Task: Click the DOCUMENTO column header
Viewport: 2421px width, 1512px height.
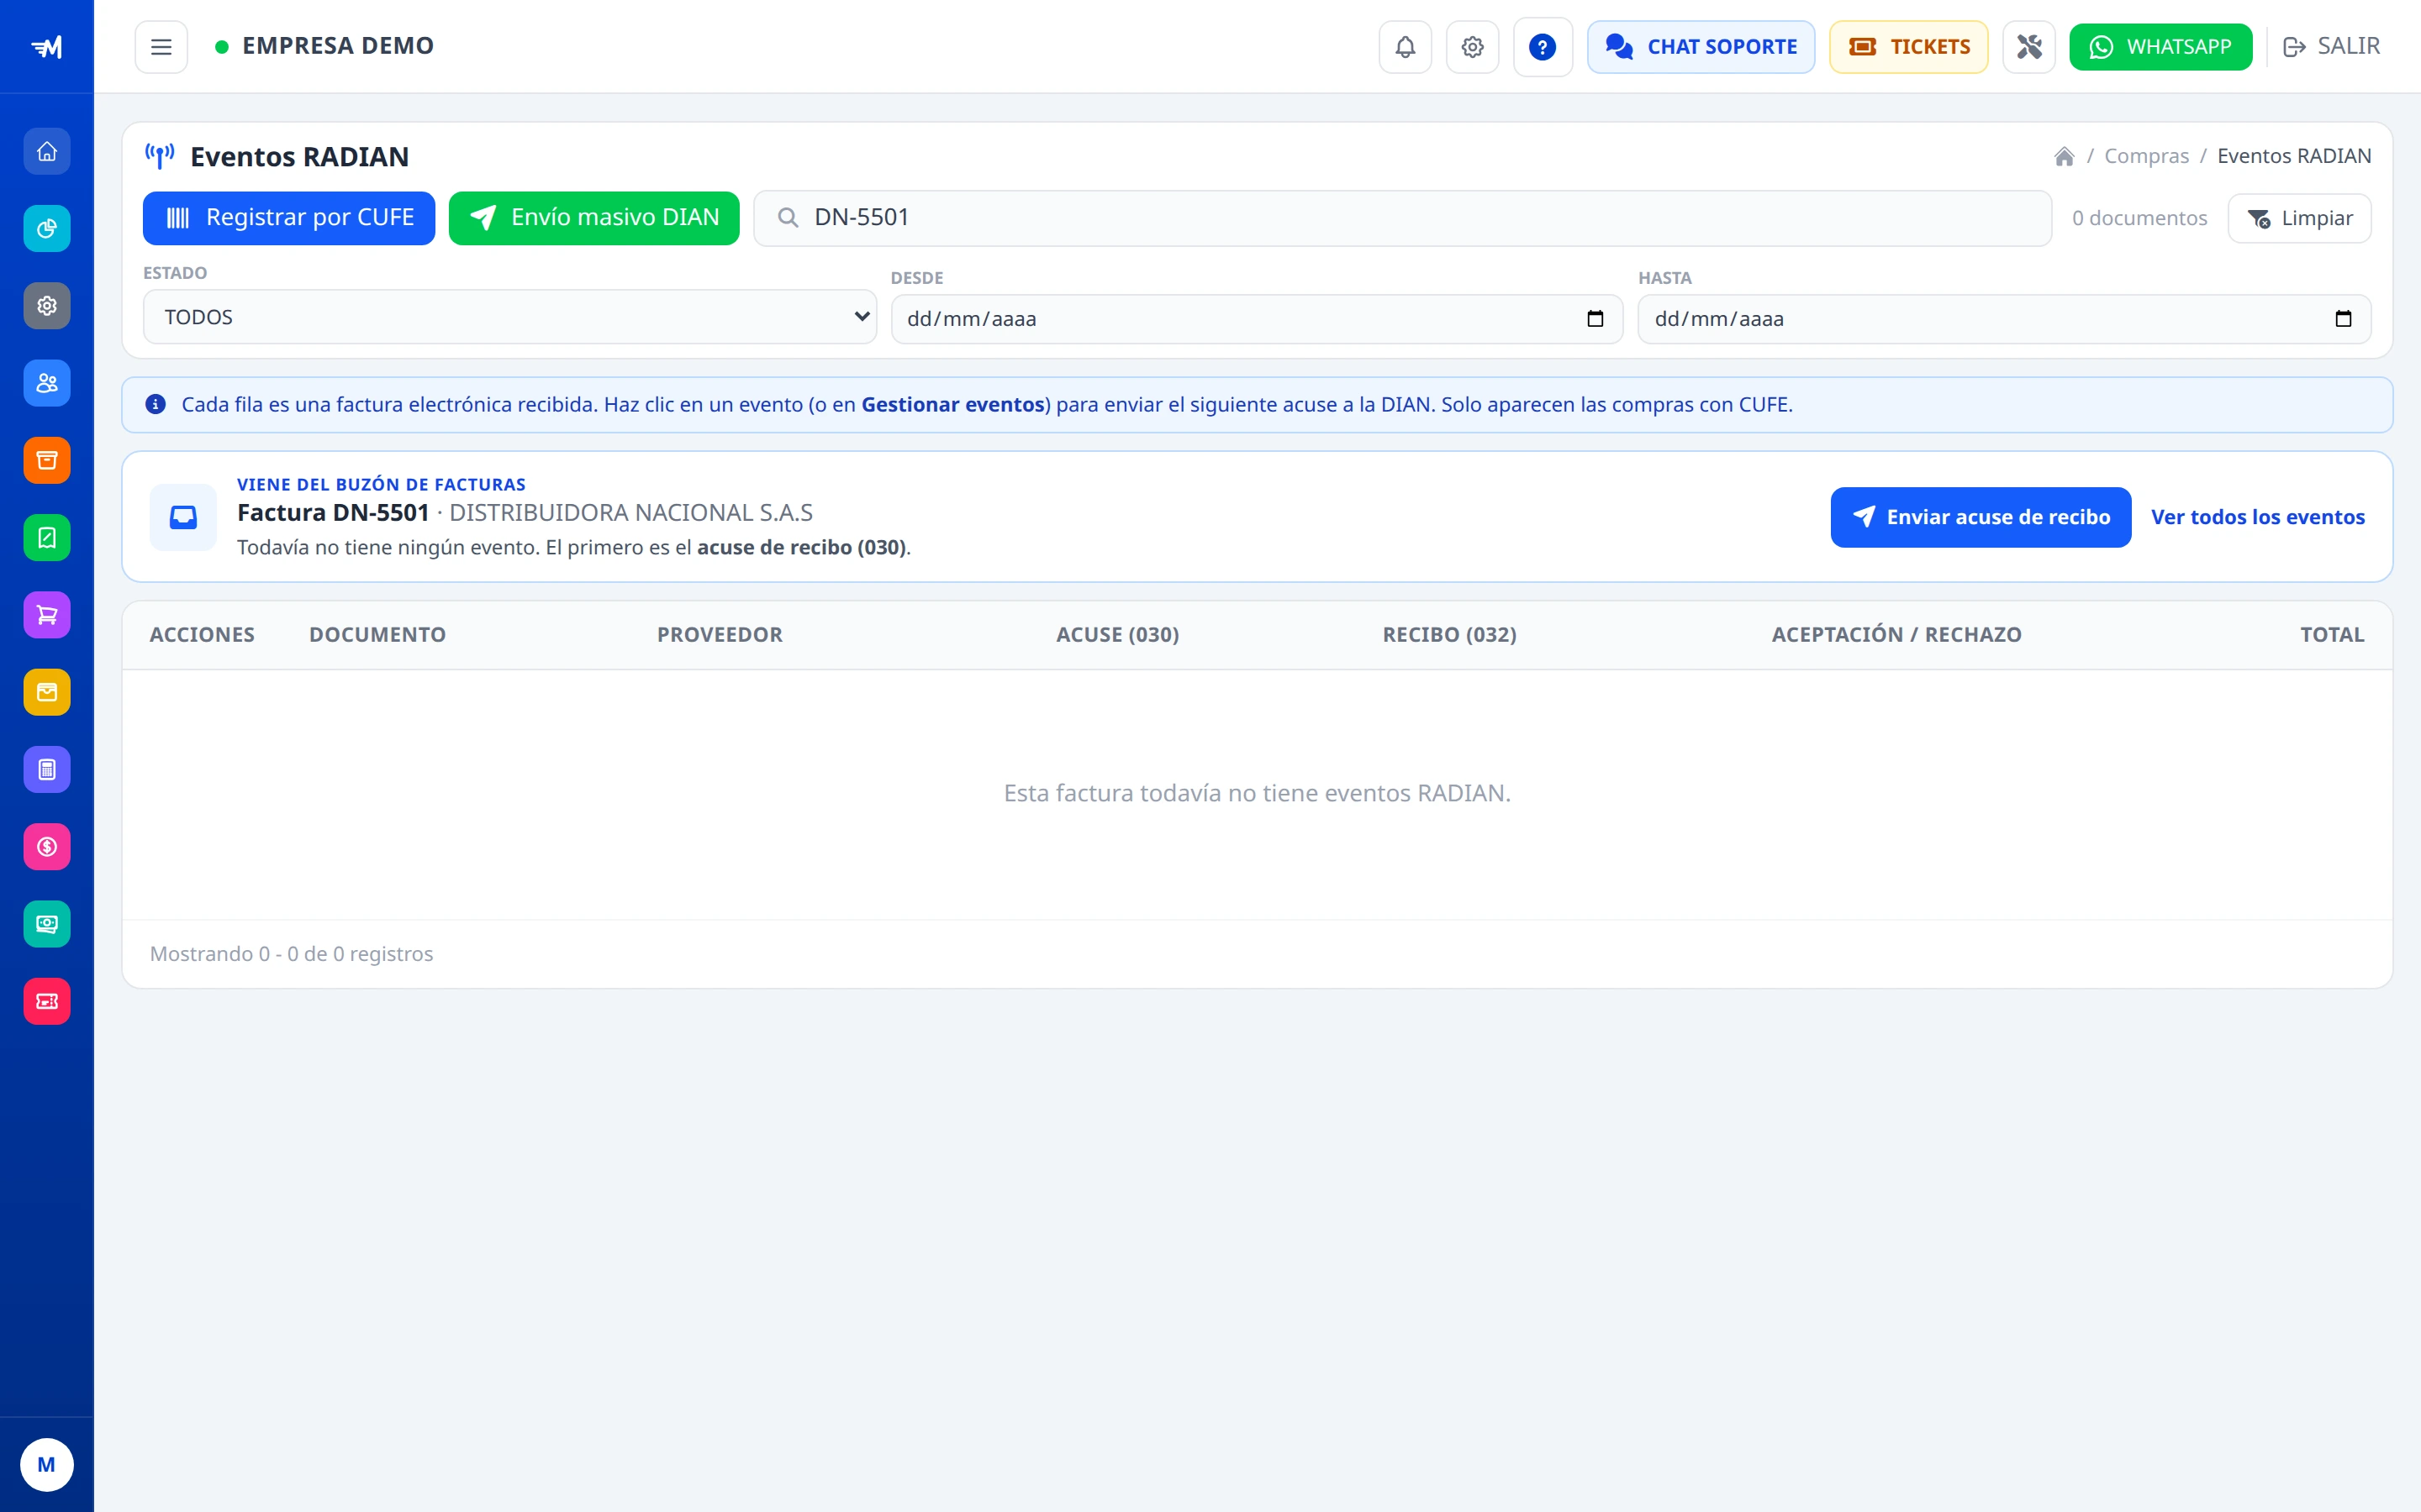Action: tap(377, 635)
